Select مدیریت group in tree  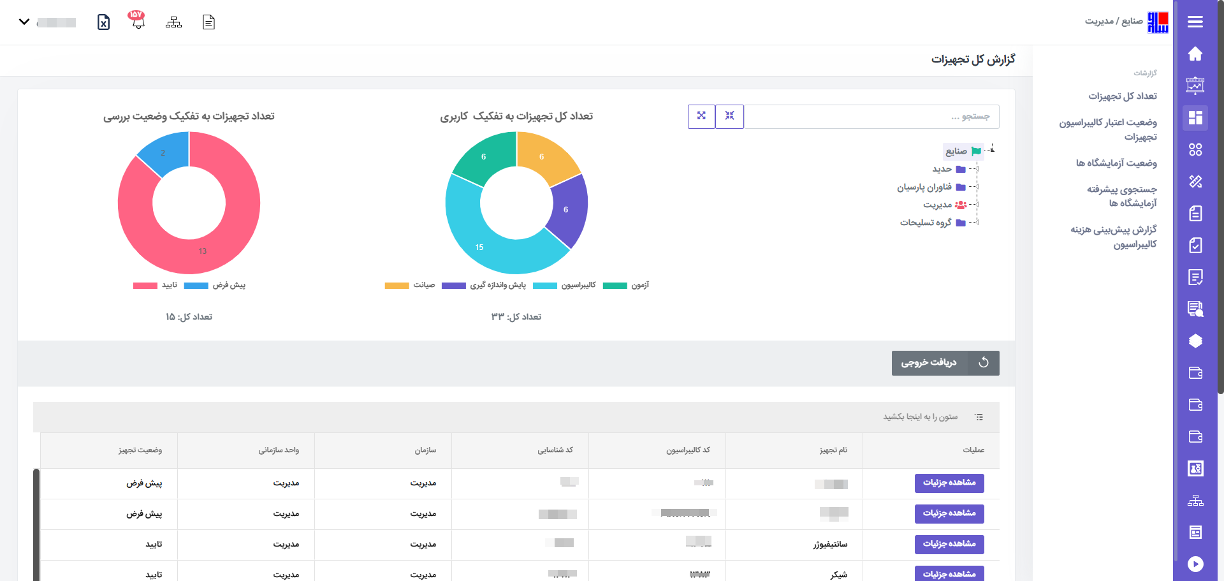click(945, 205)
